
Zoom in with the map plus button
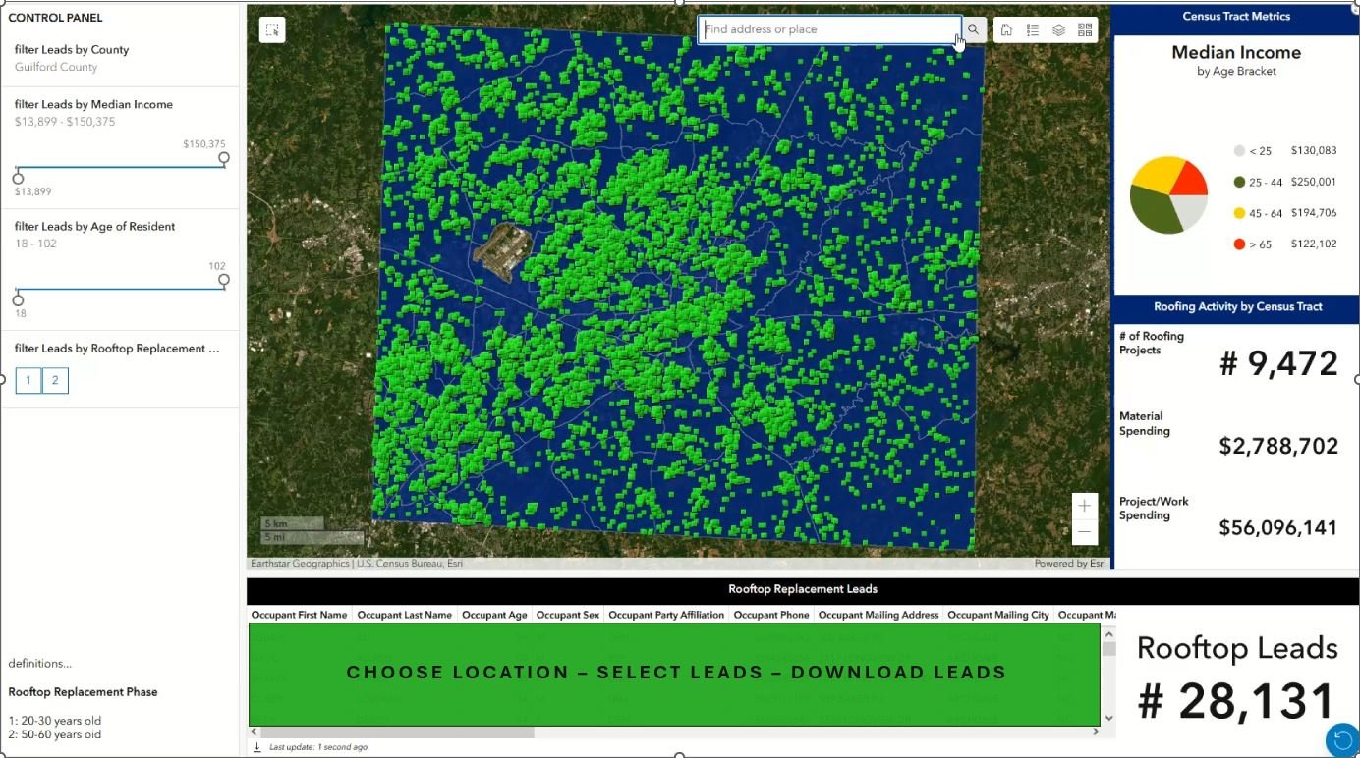[x=1084, y=506]
